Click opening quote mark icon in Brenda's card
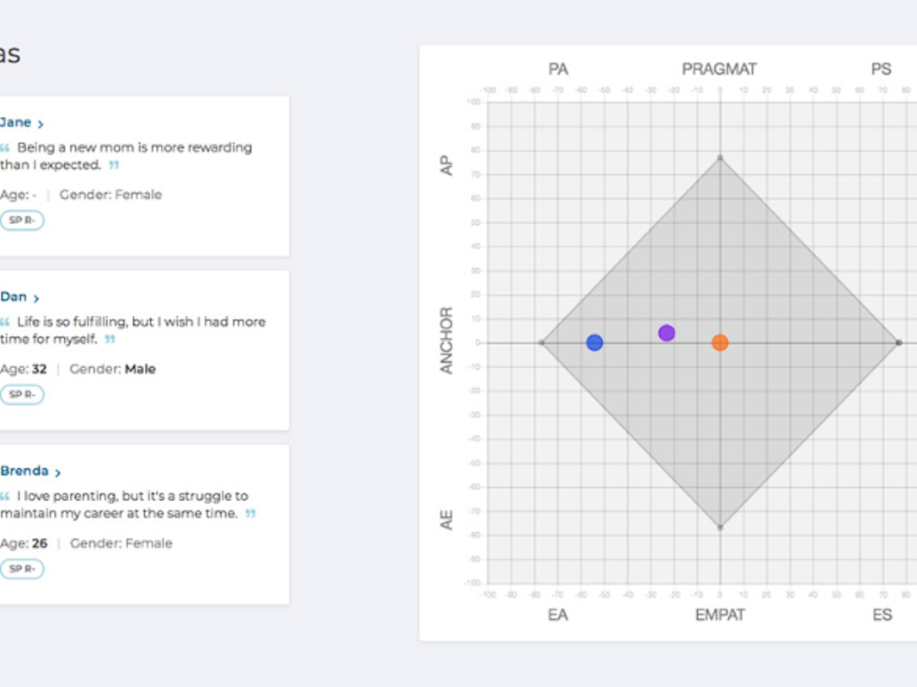 coord(5,497)
